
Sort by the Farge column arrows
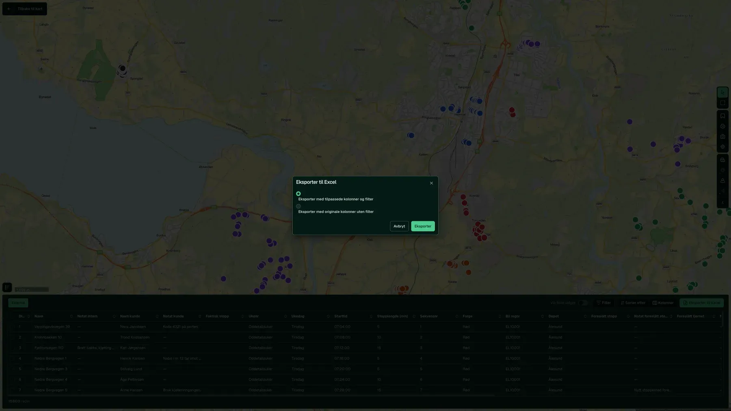[500, 316]
